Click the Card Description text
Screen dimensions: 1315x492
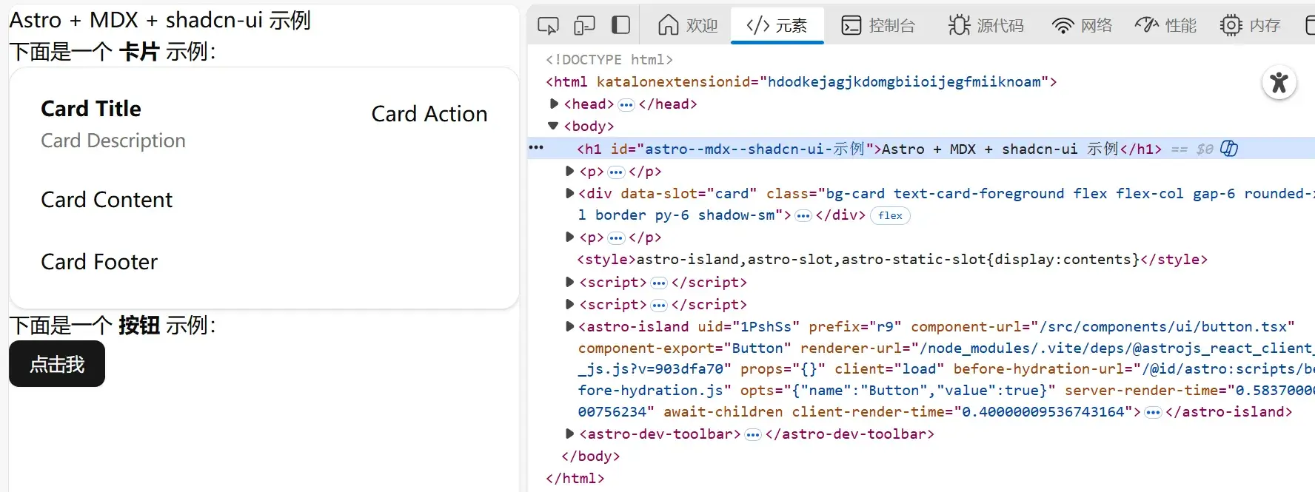click(113, 141)
